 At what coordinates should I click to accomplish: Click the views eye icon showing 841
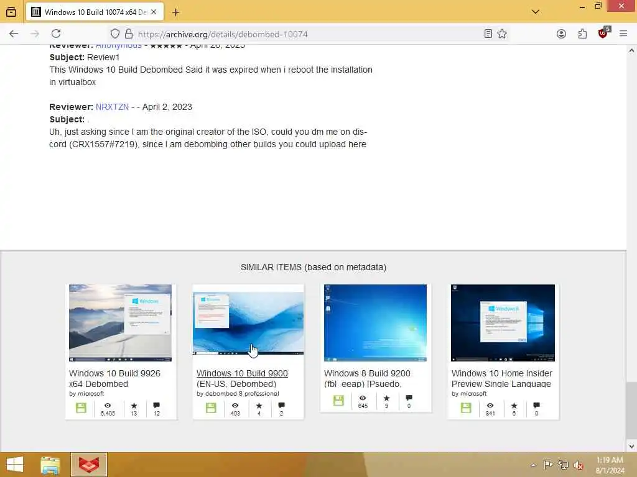490,406
